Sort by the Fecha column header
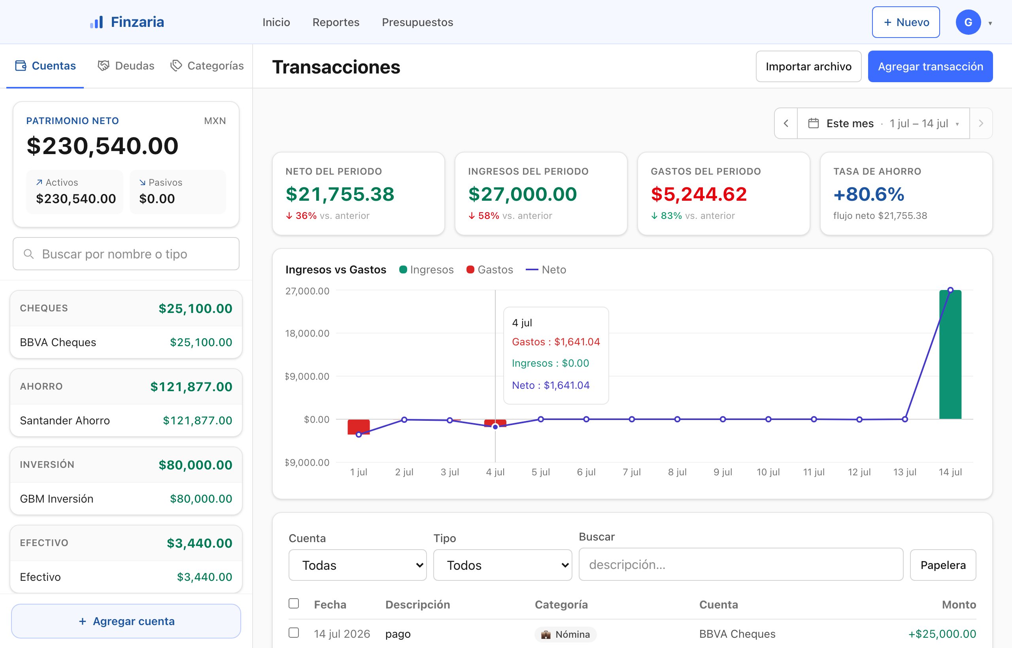 pyautogui.click(x=330, y=605)
